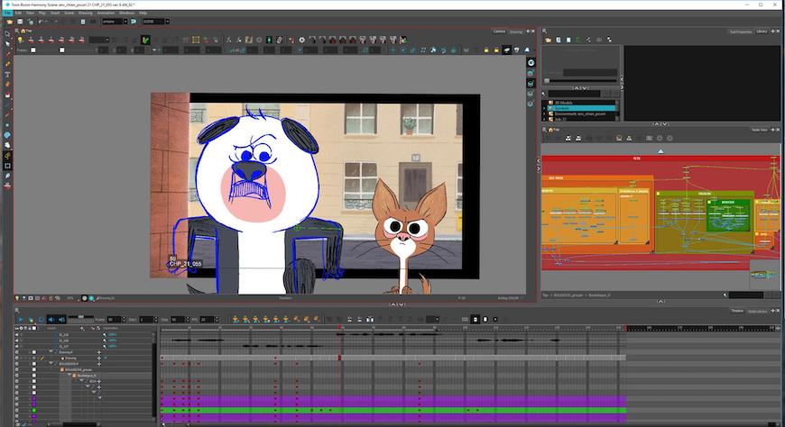The width and height of the screenshot is (785, 427).
Task: Click the green refresh icon in Library panel
Action: pos(578,40)
